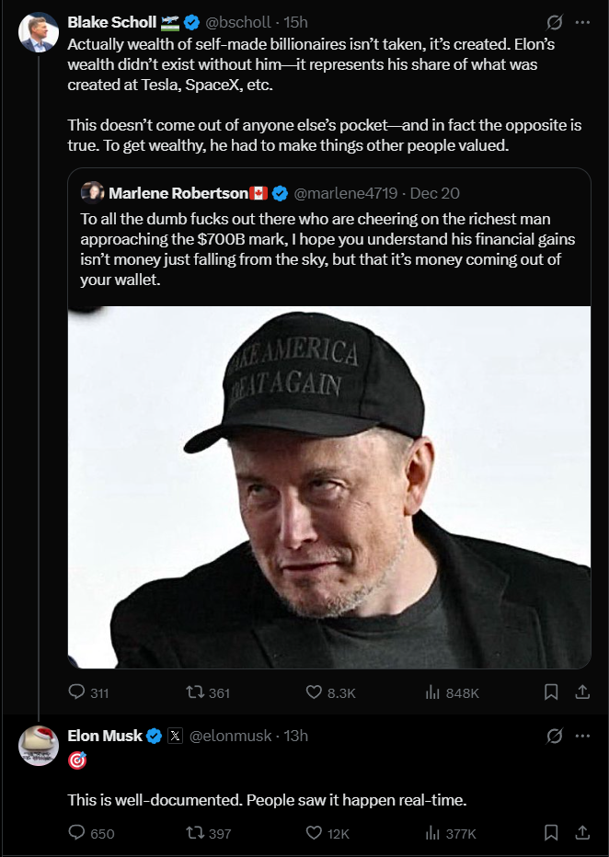Like Blake Scholl's post
This screenshot has width=609, height=857.
pos(314,692)
